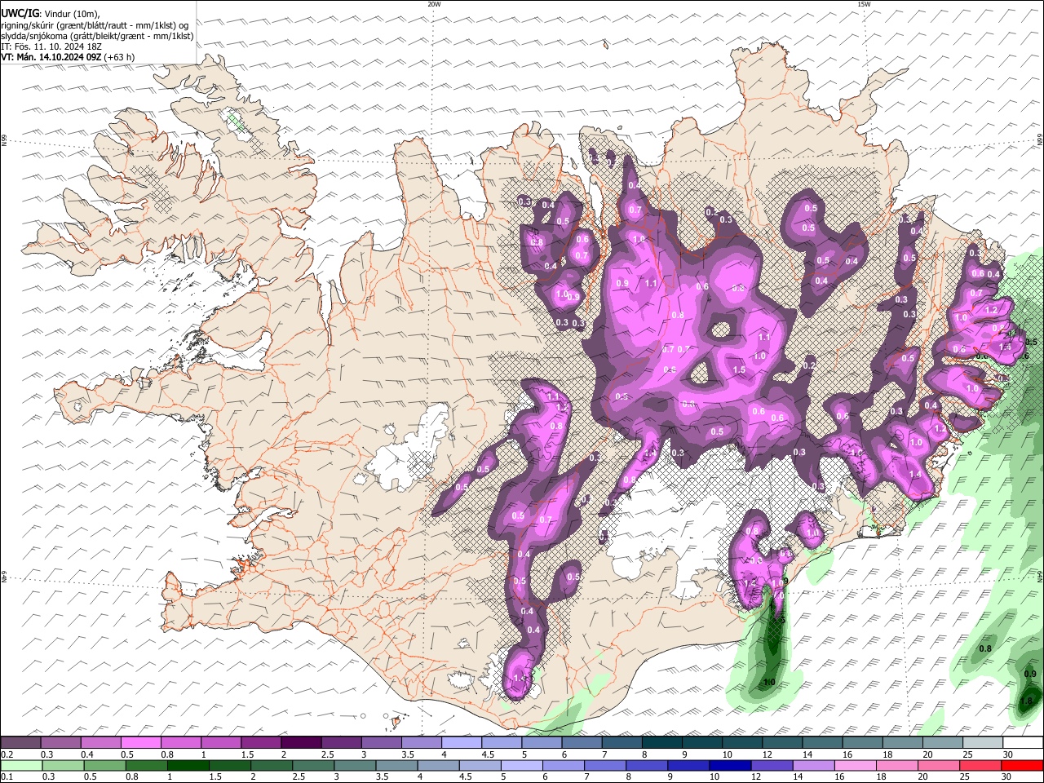The height and width of the screenshot is (783, 1044).
Task: Click the 'IT: Fös. 11. 10. 2024 18Z' line
Action: 51,46
